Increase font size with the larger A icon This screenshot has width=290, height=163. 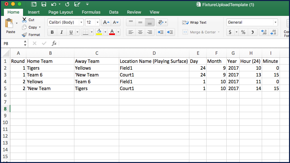tap(106, 22)
